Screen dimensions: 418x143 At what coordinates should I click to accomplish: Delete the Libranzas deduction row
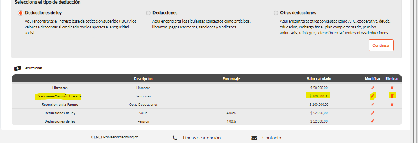[392, 88]
